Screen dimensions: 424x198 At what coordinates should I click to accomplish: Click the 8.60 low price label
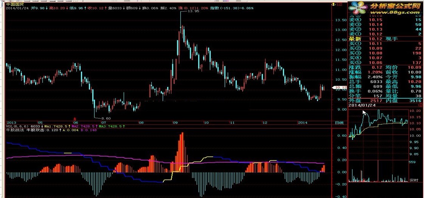[x=106, y=118]
